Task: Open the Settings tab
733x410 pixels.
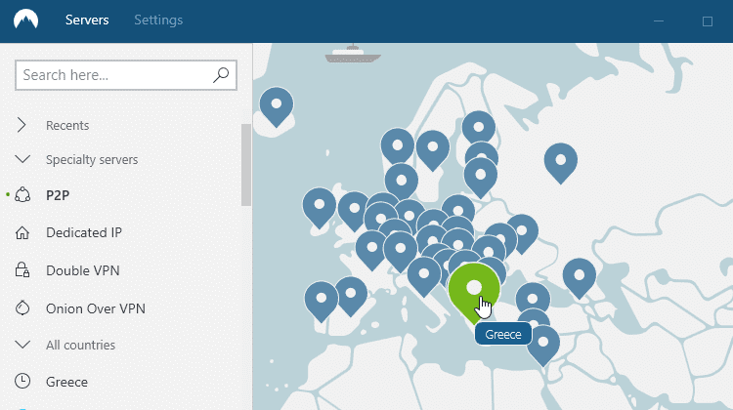Action: pyautogui.click(x=158, y=20)
